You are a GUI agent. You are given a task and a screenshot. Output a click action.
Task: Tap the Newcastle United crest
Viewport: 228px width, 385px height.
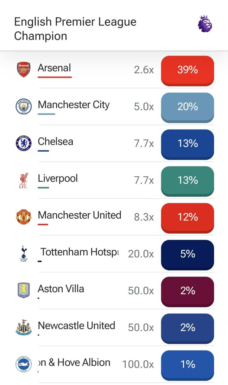tap(24, 327)
